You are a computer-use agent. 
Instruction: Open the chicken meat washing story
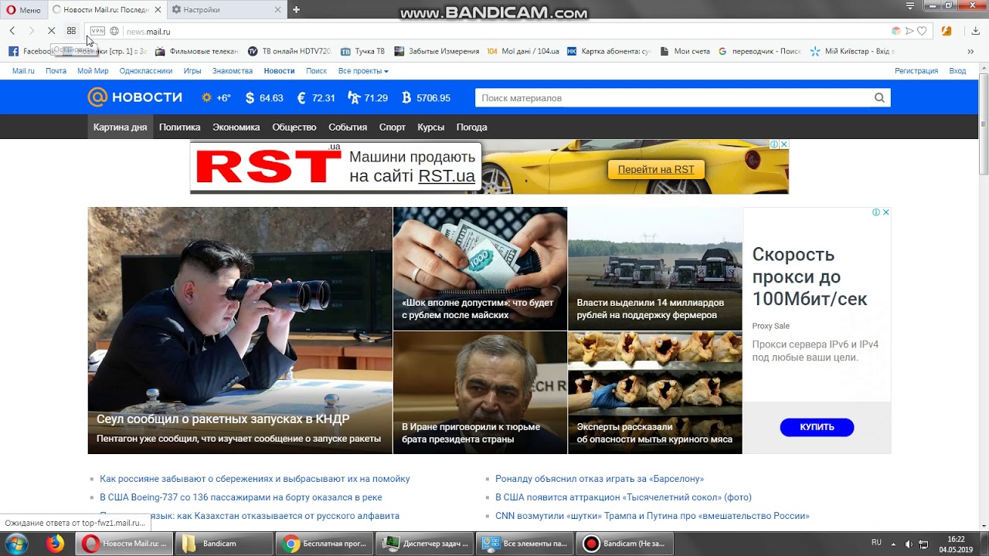[x=655, y=392]
